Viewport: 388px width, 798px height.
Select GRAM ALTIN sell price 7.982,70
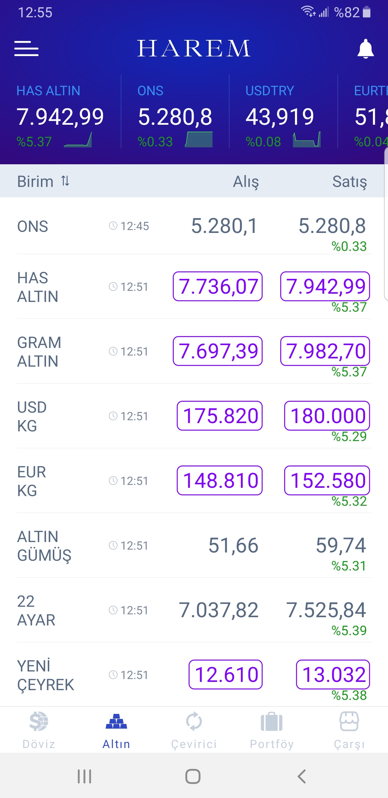pyautogui.click(x=325, y=351)
